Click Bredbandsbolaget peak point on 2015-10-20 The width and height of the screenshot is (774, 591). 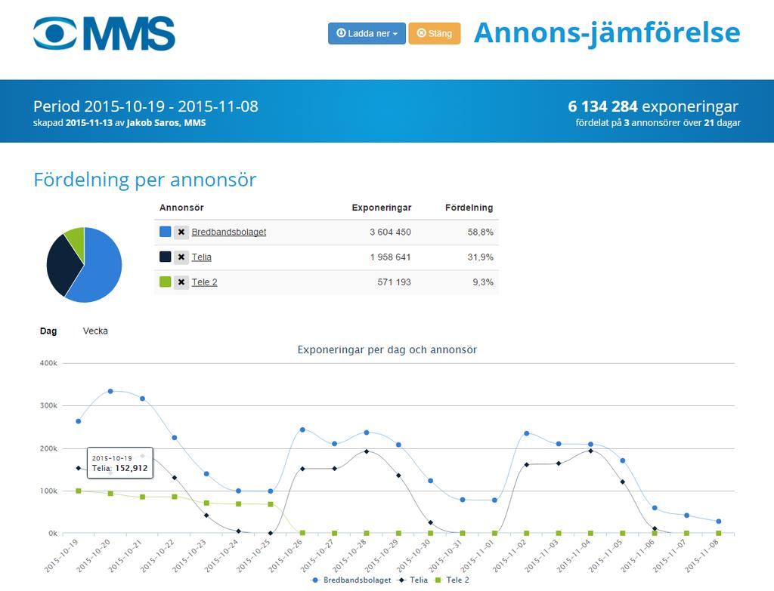[x=110, y=392]
